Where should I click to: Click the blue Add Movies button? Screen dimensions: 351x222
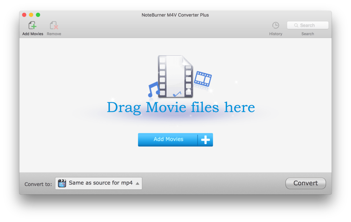click(175, 140)
